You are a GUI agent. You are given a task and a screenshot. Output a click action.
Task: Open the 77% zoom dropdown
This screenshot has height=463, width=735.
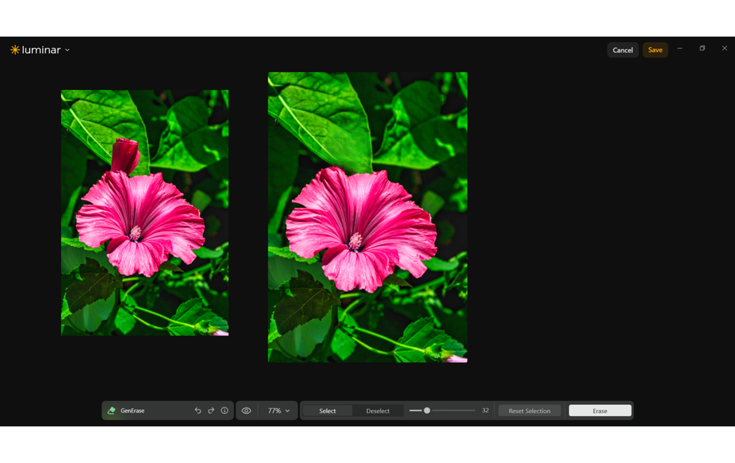point(279,411)
